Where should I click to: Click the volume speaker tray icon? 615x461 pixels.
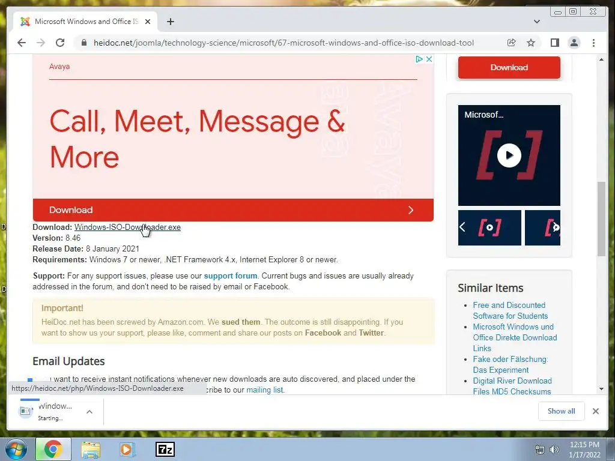pyautogui.click(x=554, y=450)
